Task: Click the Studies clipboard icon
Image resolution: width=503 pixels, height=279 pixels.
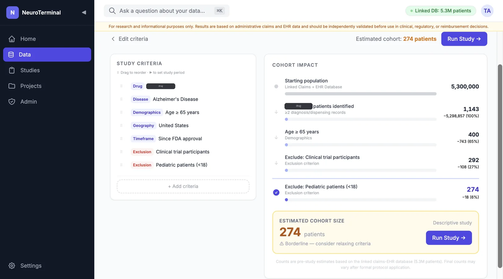Action: [12, 70]
